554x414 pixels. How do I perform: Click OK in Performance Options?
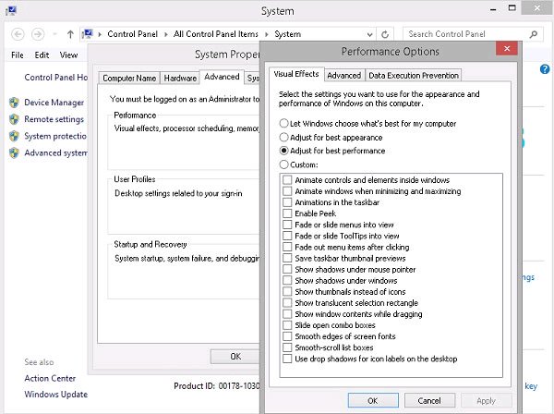click(373, 400)
